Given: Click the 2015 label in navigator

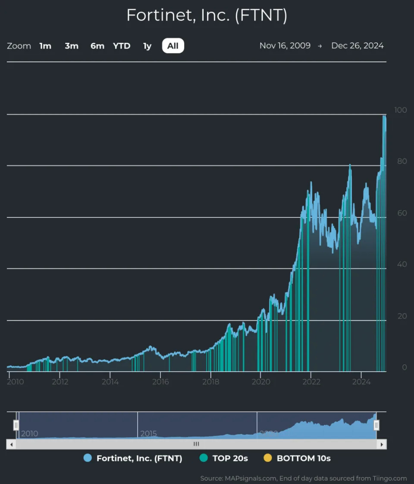Looking at the screenshot, I should click(x=148, y=434).
